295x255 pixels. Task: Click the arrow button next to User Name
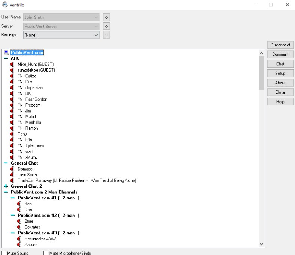(106, 17)
